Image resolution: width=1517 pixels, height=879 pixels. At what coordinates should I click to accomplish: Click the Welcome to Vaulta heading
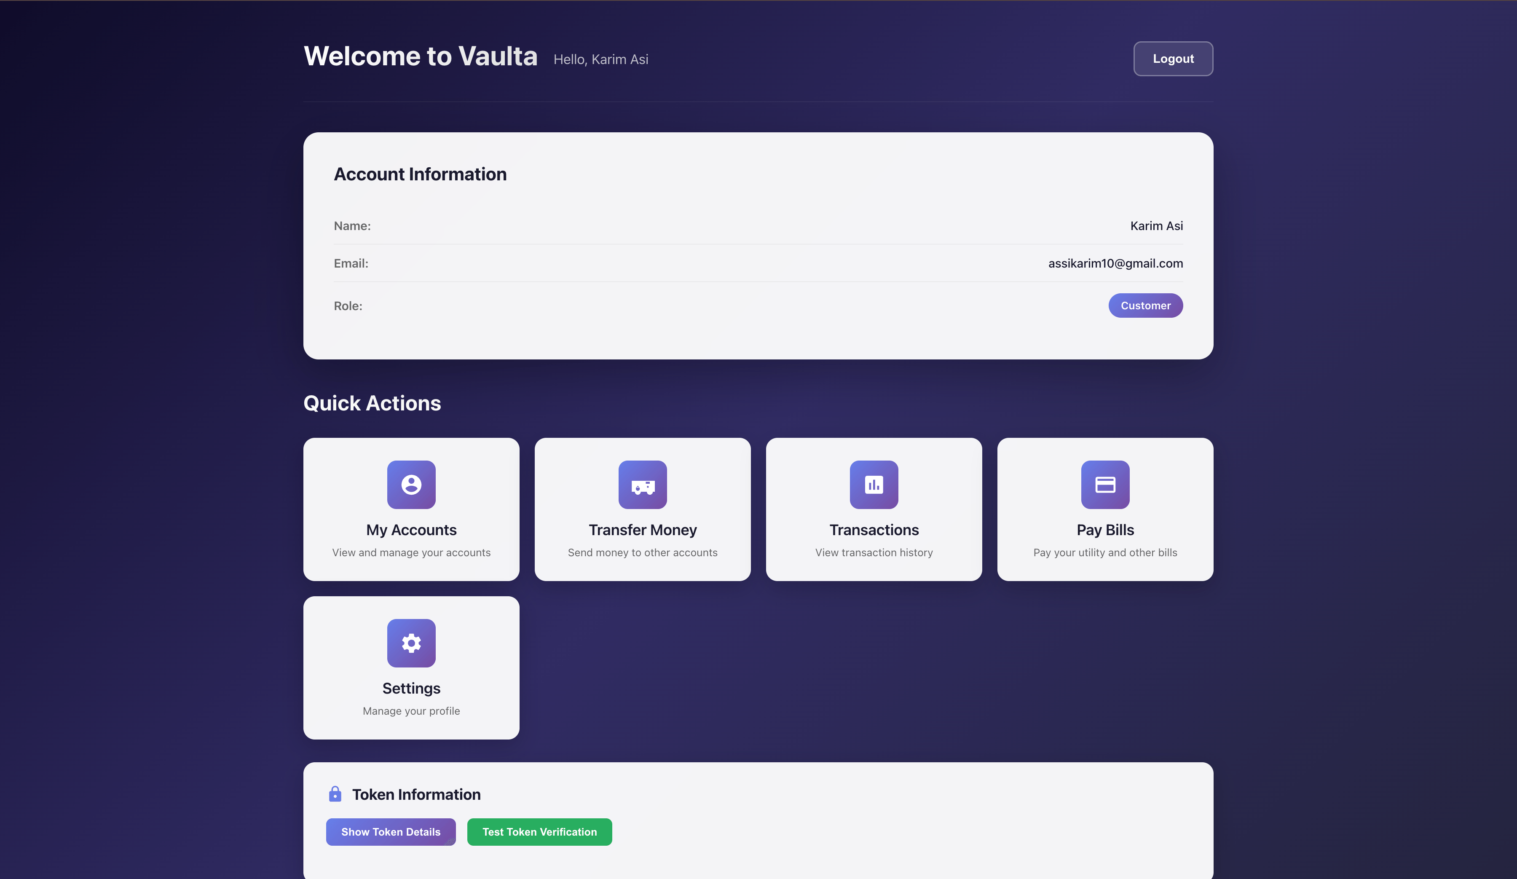(x=421, y=56)
